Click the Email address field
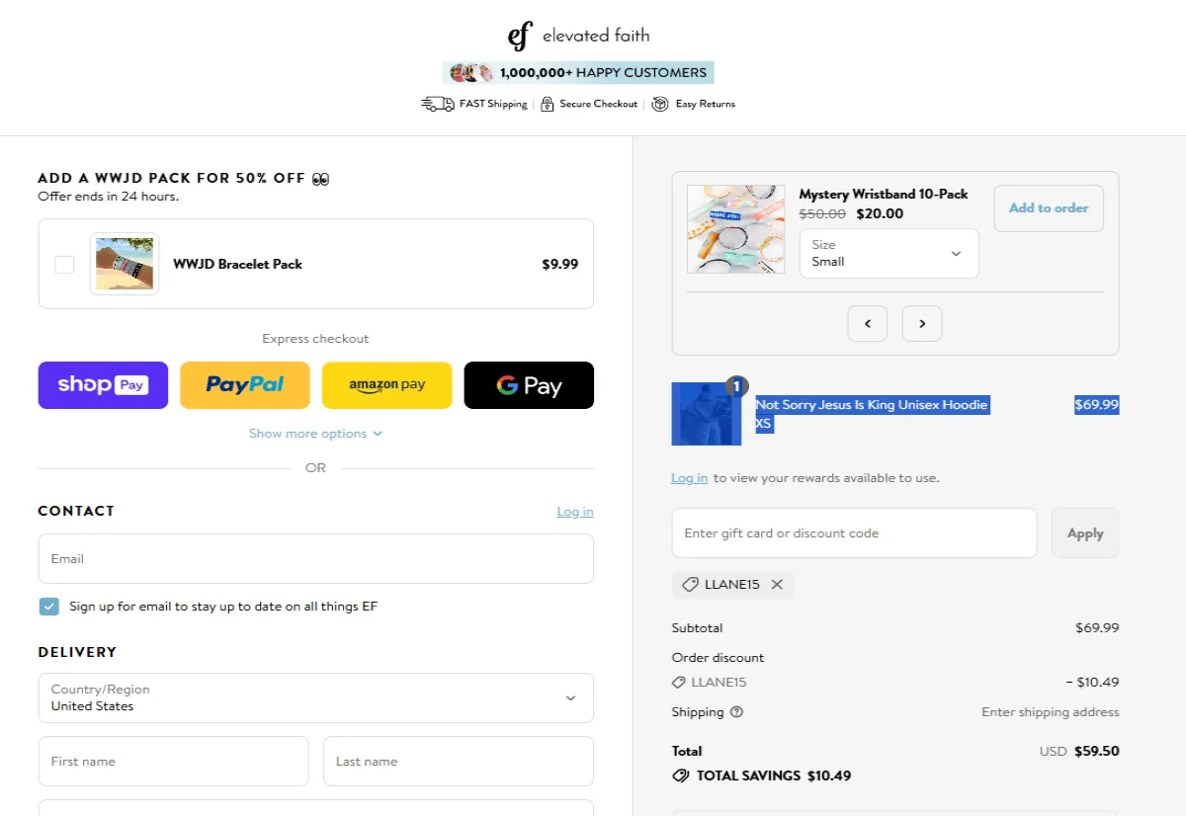This screenshot has width=1186, height=816. click(315, 558)
